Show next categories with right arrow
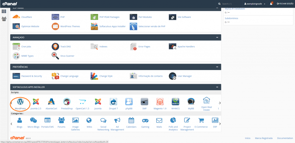The width and height of the screenshot is (295, 143). pyautogui.click(x=220, y=124)
